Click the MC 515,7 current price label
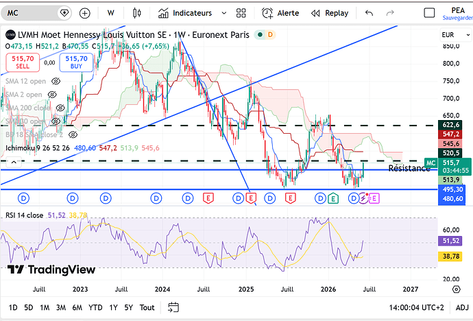This screenshot has height=321, width=473. point(448,166)
